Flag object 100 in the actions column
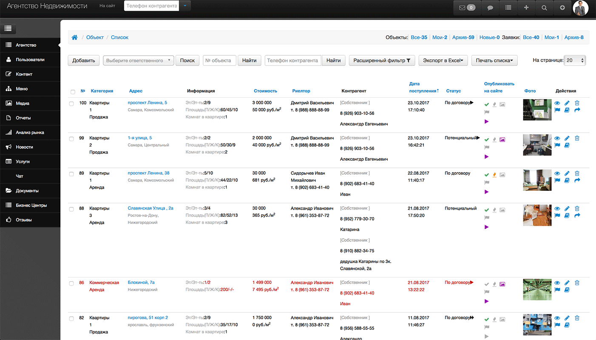The width and height of the screenshot is (596, 340). [557, 110]
